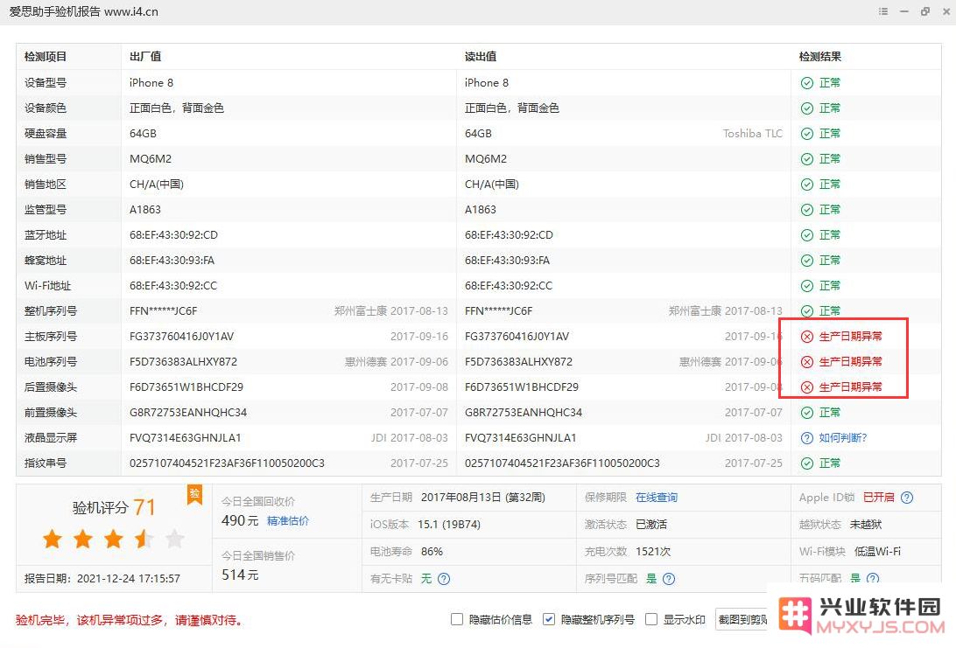Image resolution: width=956 pixels, height=648 pixels.
Task: Click the green check icon for 硬盘容量 row
Action: click(806, 134)
